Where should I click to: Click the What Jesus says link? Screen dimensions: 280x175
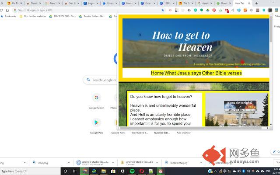(183, 73)
